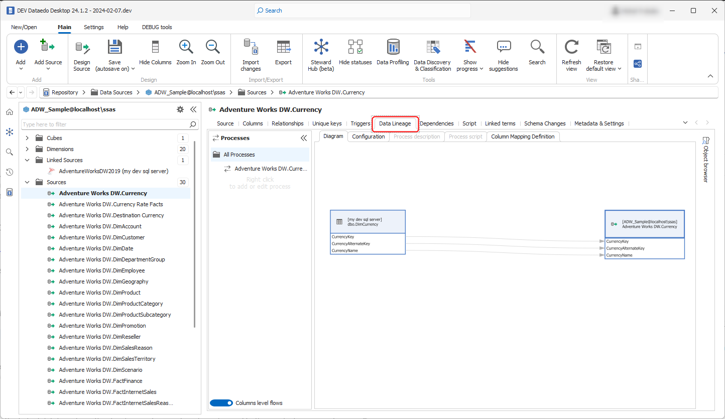Image resolution: width=725 pixels, height=419 pixels.
Task: Toggle Columns level flows switch
Action: point(221,403)
